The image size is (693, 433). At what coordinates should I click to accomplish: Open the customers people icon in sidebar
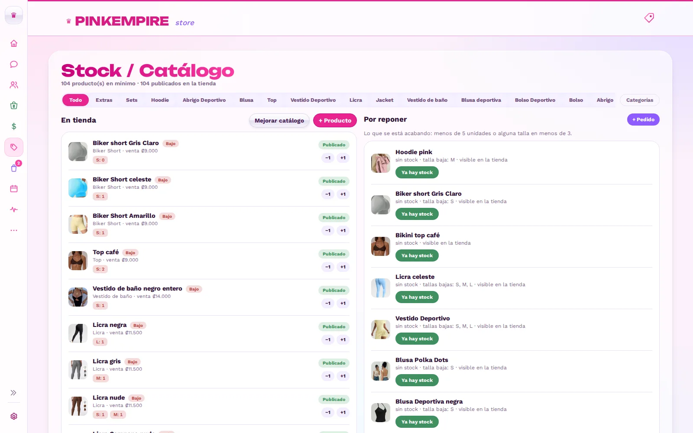pyautogui.click(x=14, y=85)
